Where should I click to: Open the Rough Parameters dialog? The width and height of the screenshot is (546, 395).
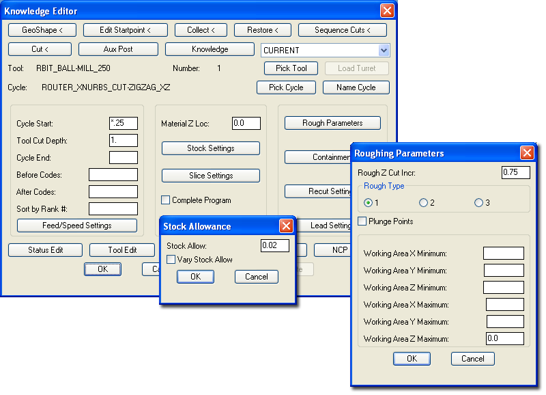(332, 123)
